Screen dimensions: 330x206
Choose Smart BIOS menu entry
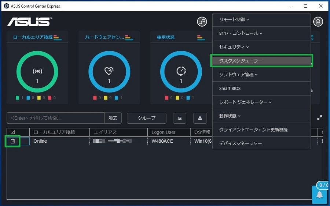(x=230, y=89)
